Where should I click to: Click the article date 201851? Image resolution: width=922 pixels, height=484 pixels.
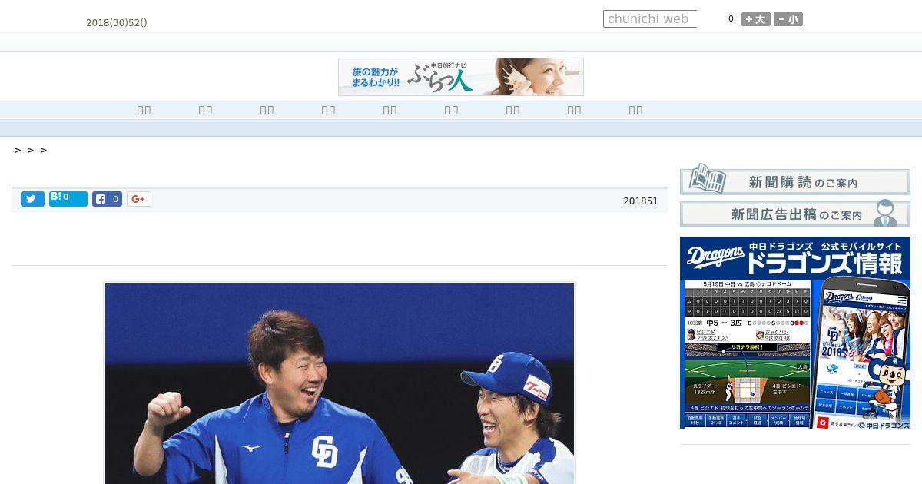pyautogui.click(x=641, y=201)
